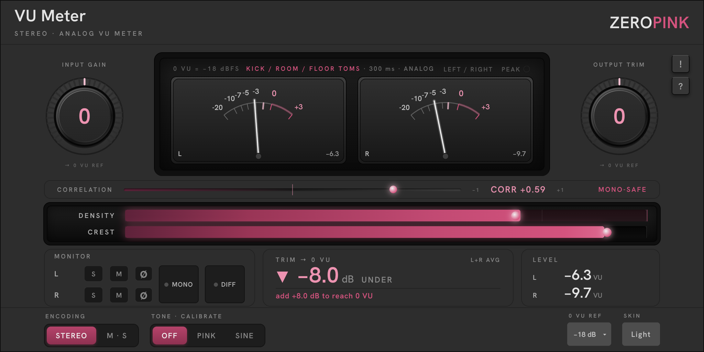This screenshot has height=352, width=704.
Task: Click the pink trim arrow indicator
Action: coord(282,277)
